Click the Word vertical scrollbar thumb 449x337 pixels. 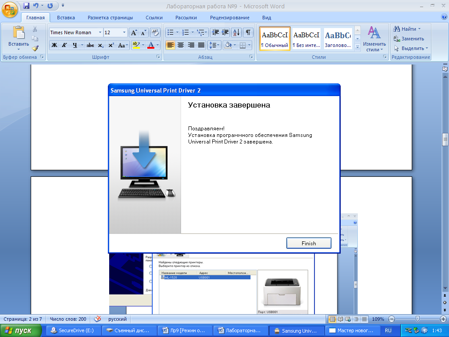[445, 140]
